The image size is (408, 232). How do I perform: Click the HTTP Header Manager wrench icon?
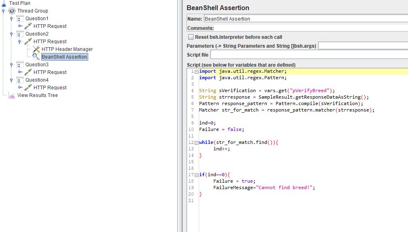tap(36, 49)
